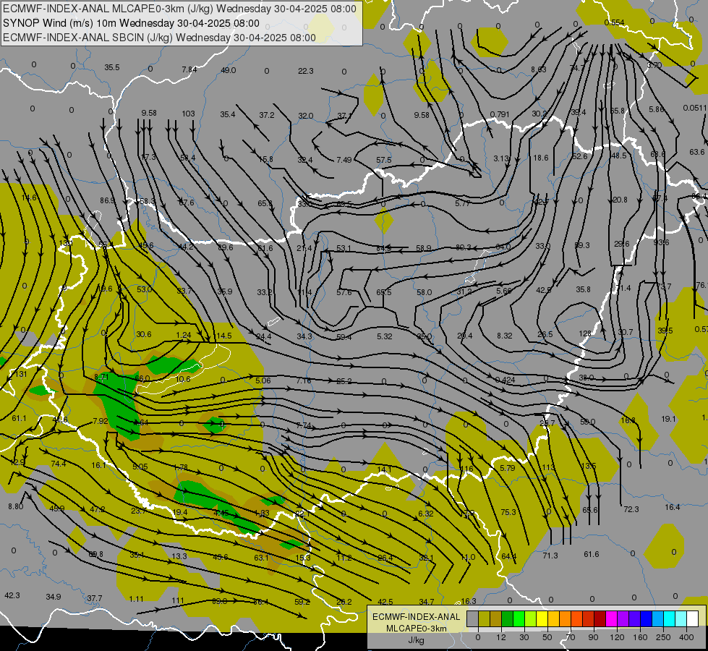Click the map value 131
Image resolution: width=708 pixels, height=651 pixels.
21,374
